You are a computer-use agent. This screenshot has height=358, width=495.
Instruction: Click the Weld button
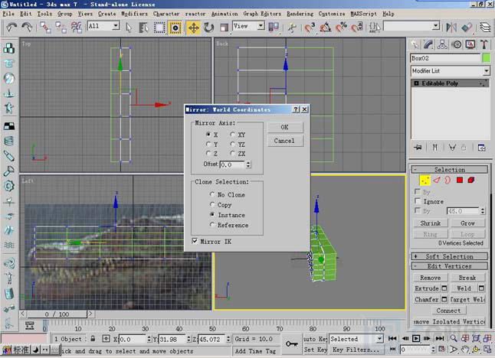coord(464,288)
